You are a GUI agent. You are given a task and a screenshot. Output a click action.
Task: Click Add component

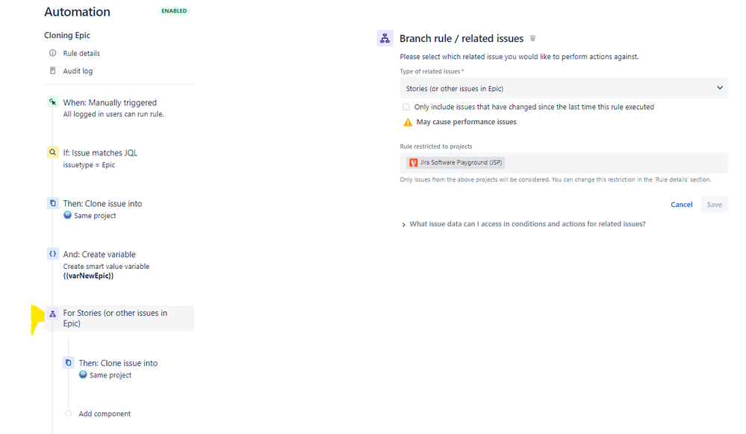pyautogui.click(x=105, y=414)
